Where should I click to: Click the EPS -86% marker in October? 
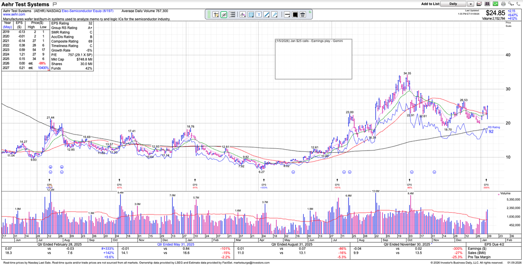click(409, 186)
